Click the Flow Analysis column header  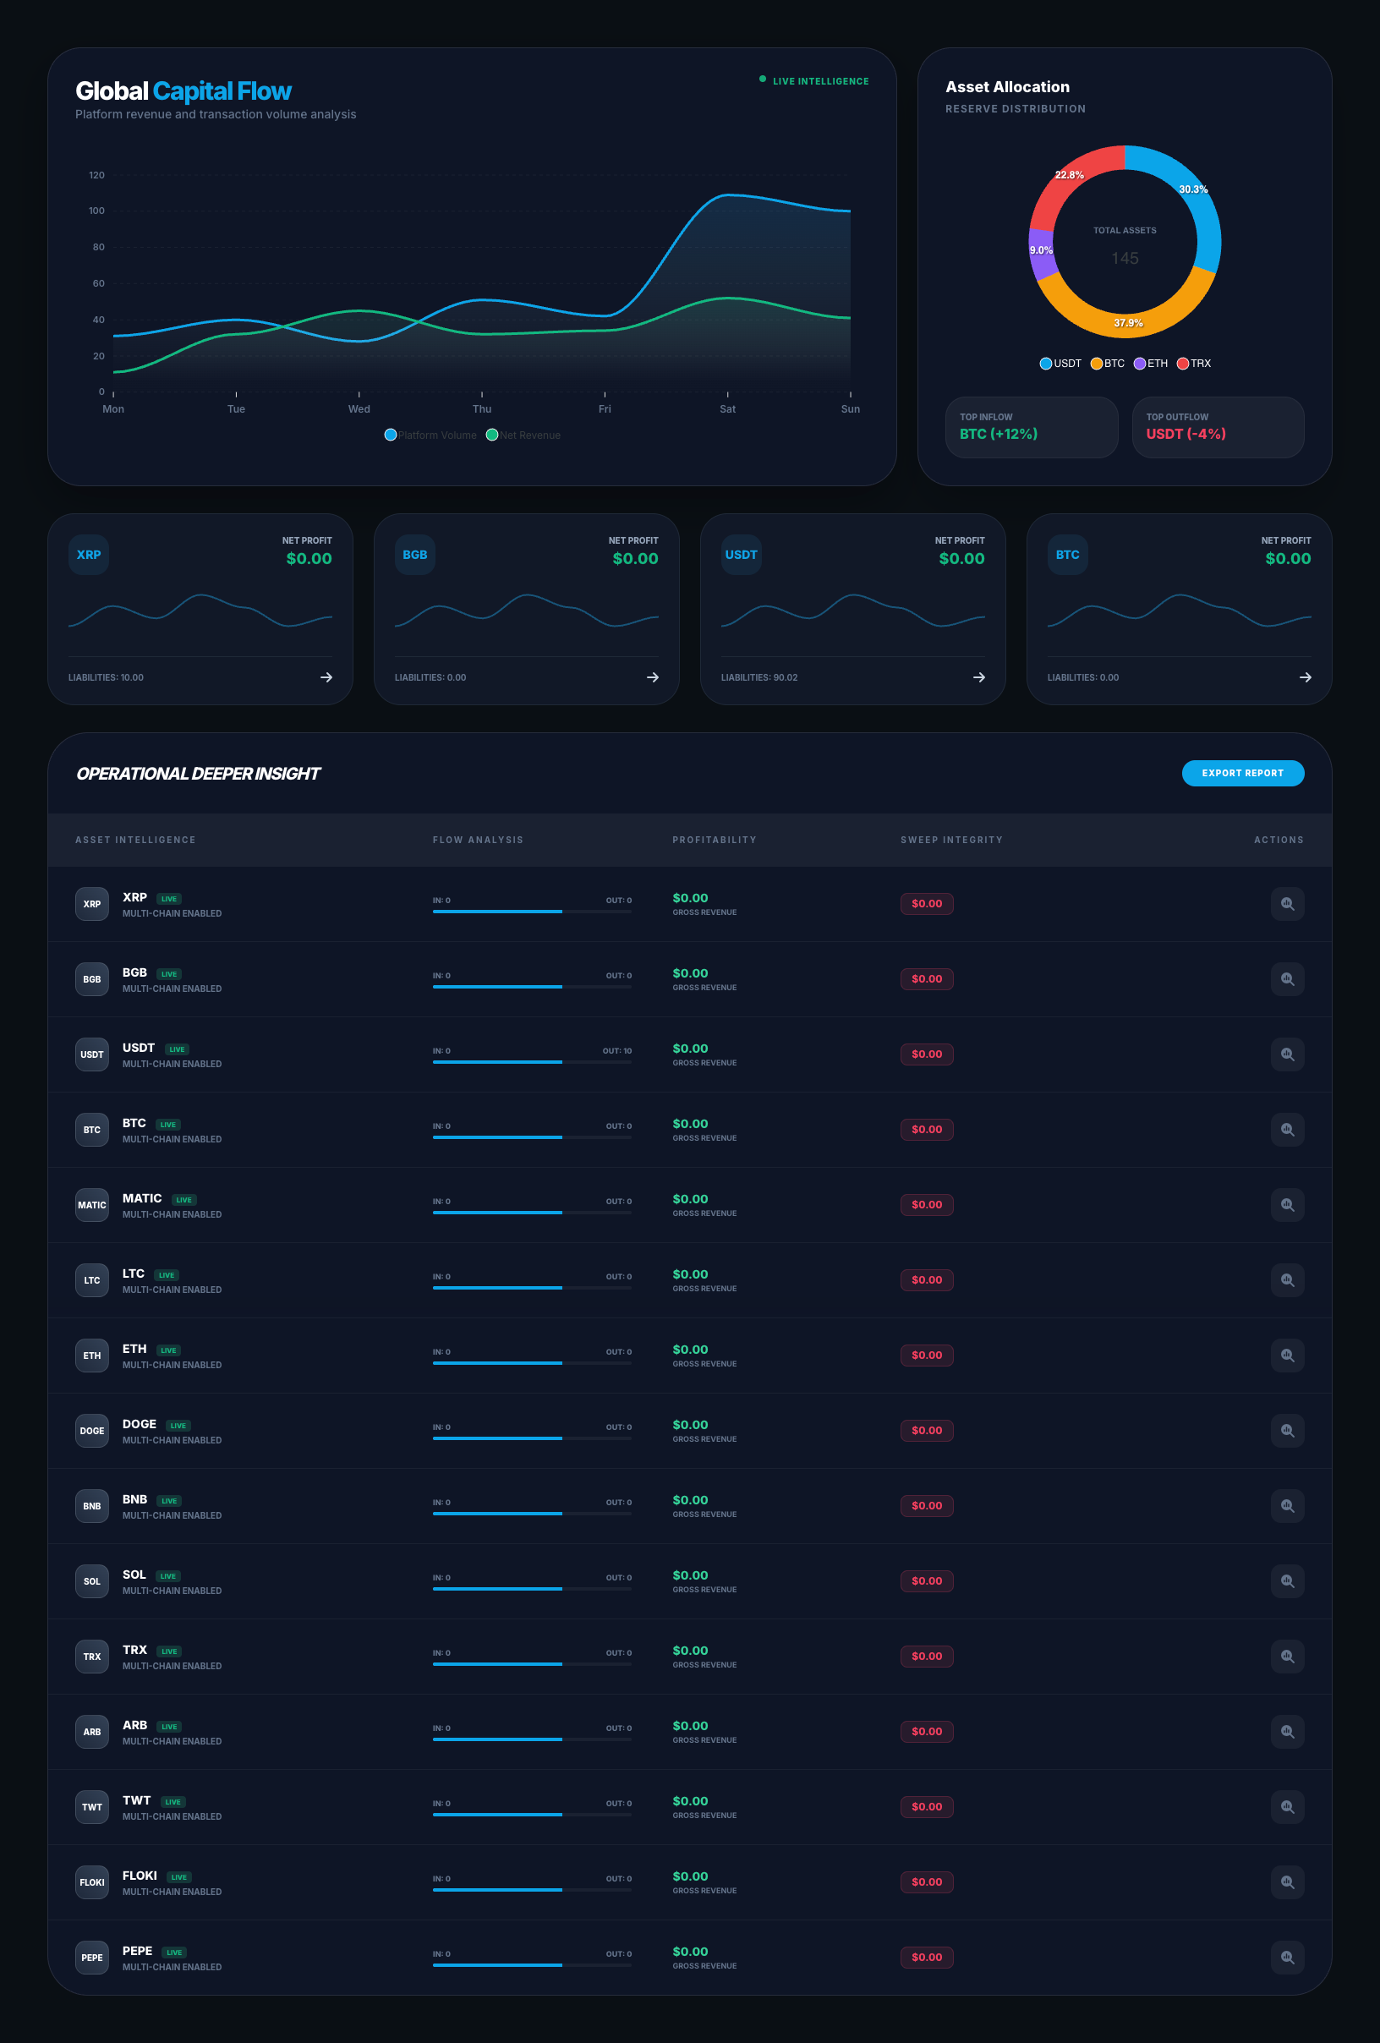click(x=477, y=840)
